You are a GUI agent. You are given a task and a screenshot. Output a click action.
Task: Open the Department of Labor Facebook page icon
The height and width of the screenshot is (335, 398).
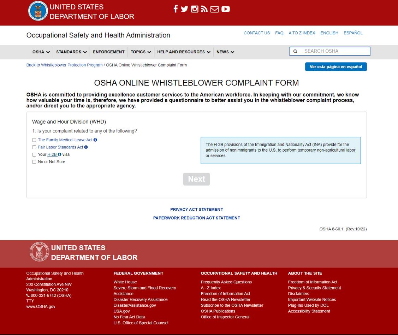tap(176, 9)
